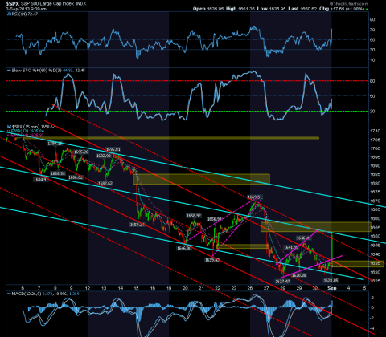This screenshot has height=337, width=386.
Task: Click the 90 level on the RSI axis
Action: [372, 20]
